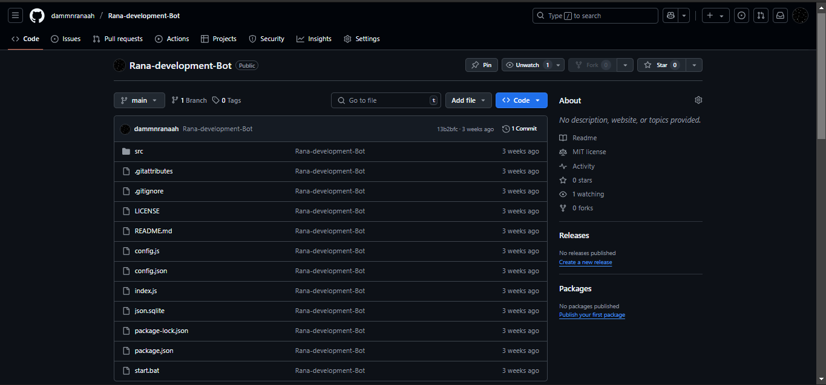Open the Copilot icon in header
Screen dimensions: 826x385
(x=670, y=16)
